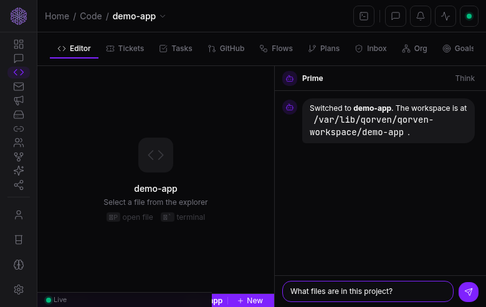Open the chat bubble icon in sidebar

[19, 59]
